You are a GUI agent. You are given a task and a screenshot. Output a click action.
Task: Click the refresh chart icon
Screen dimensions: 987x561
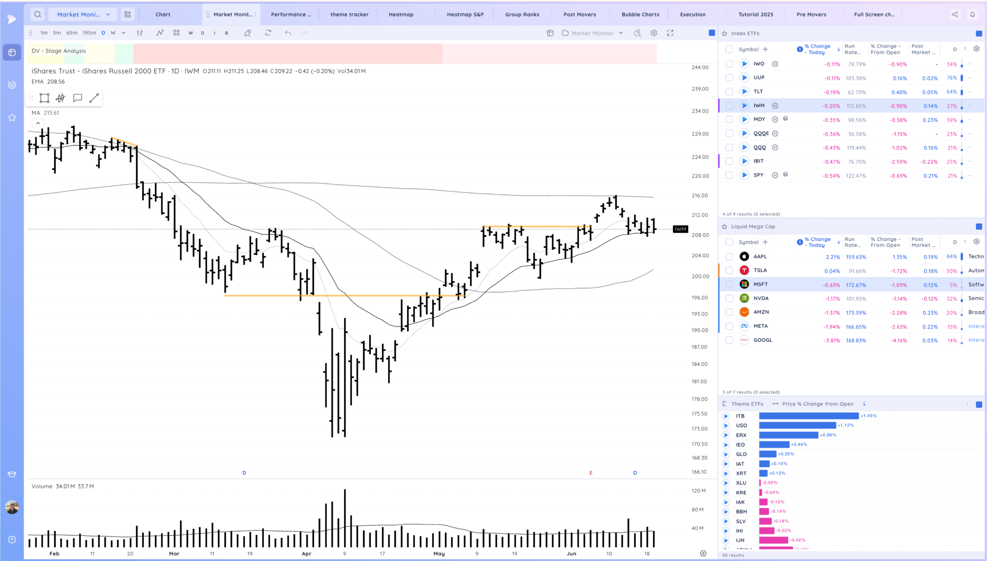click(268, 33)
